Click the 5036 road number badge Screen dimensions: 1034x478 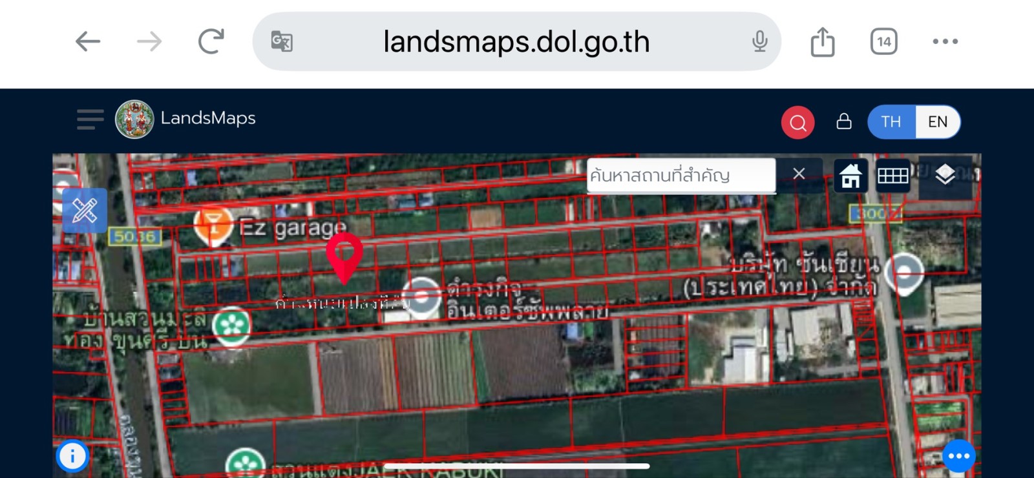(x=135, y=236)
